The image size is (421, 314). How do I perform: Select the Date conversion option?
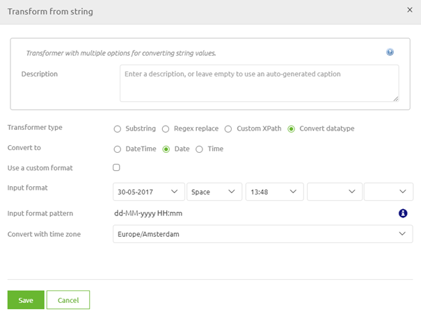pyautogui.click(x=166, y=149)
